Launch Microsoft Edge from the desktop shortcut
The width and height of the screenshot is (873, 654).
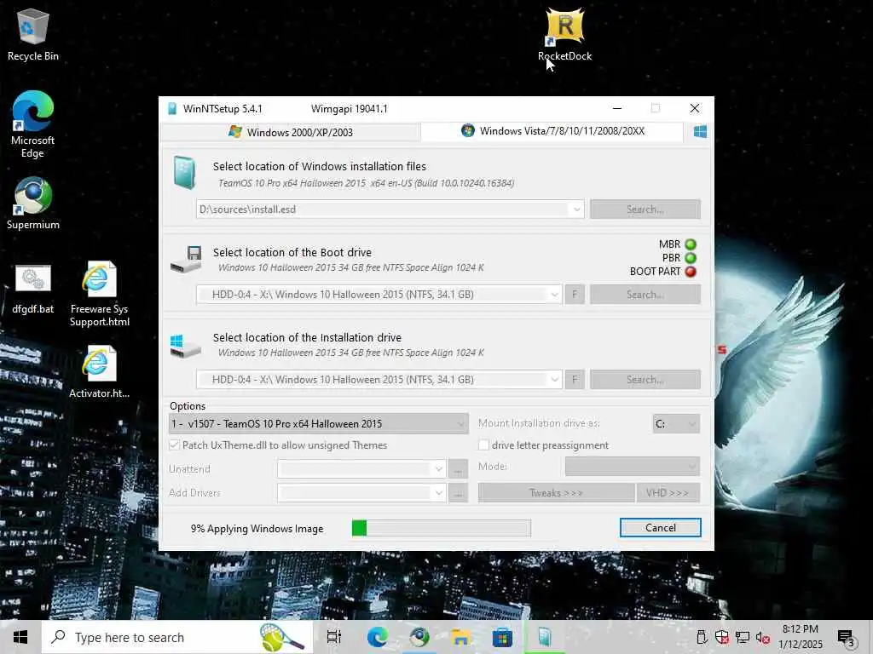(x=32, y=124)
